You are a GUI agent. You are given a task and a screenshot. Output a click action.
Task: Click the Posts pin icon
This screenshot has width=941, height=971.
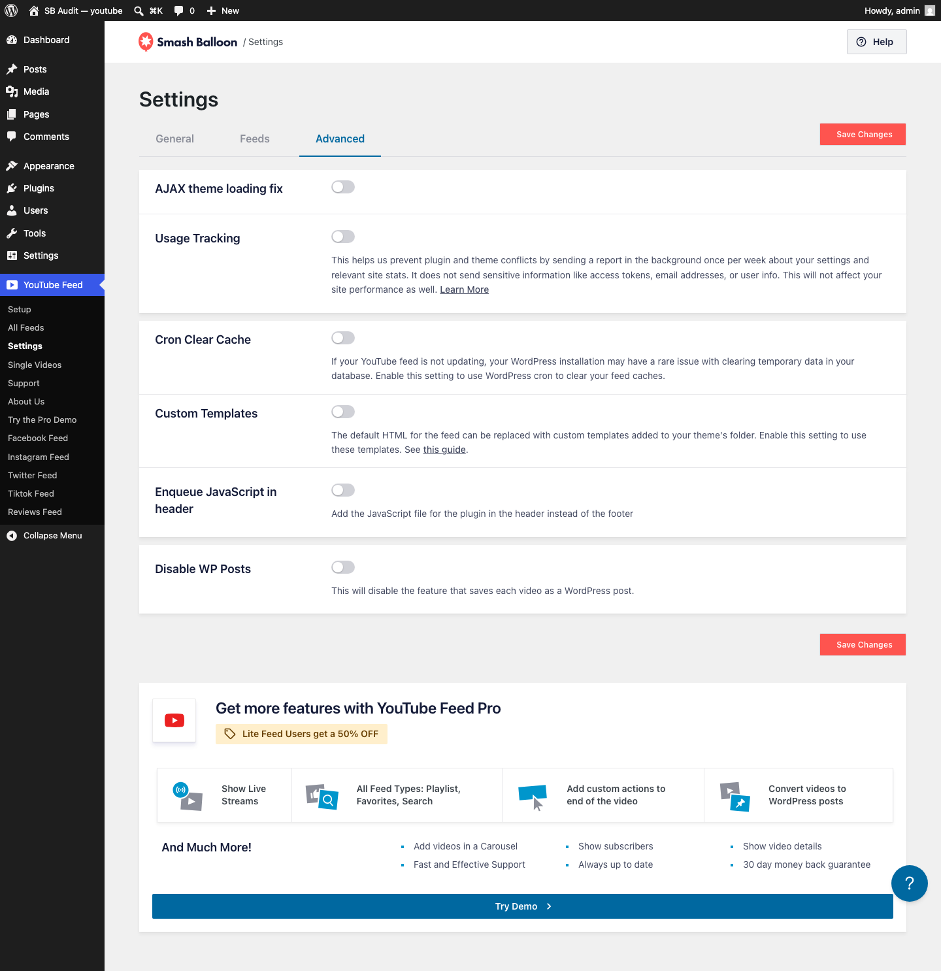[12, 69]
